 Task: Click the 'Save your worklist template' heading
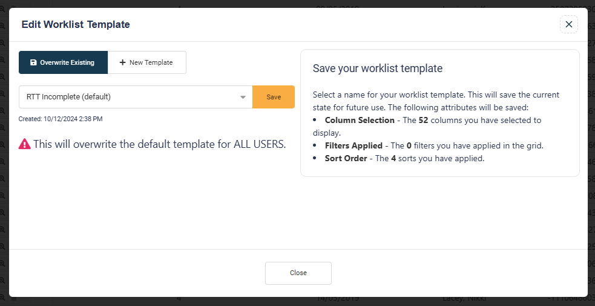[x=377, y=68]
